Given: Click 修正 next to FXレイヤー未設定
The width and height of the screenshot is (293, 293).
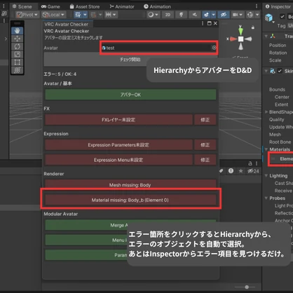Looking at the screenshot, I should pyautogui.click(x=205, y=120).
